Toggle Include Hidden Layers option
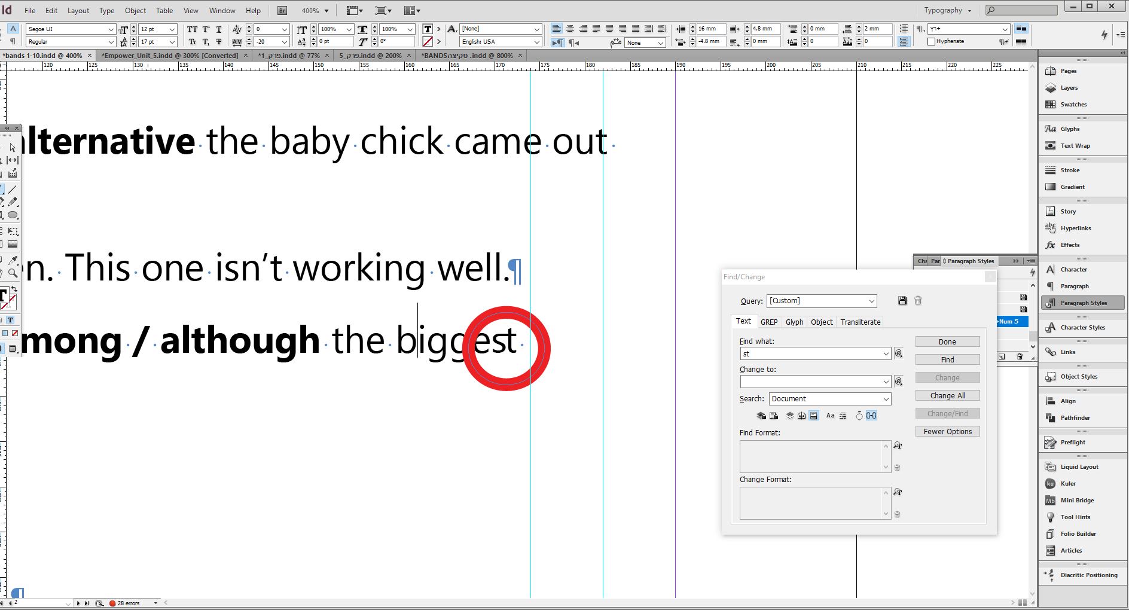 tap(789, 416)
